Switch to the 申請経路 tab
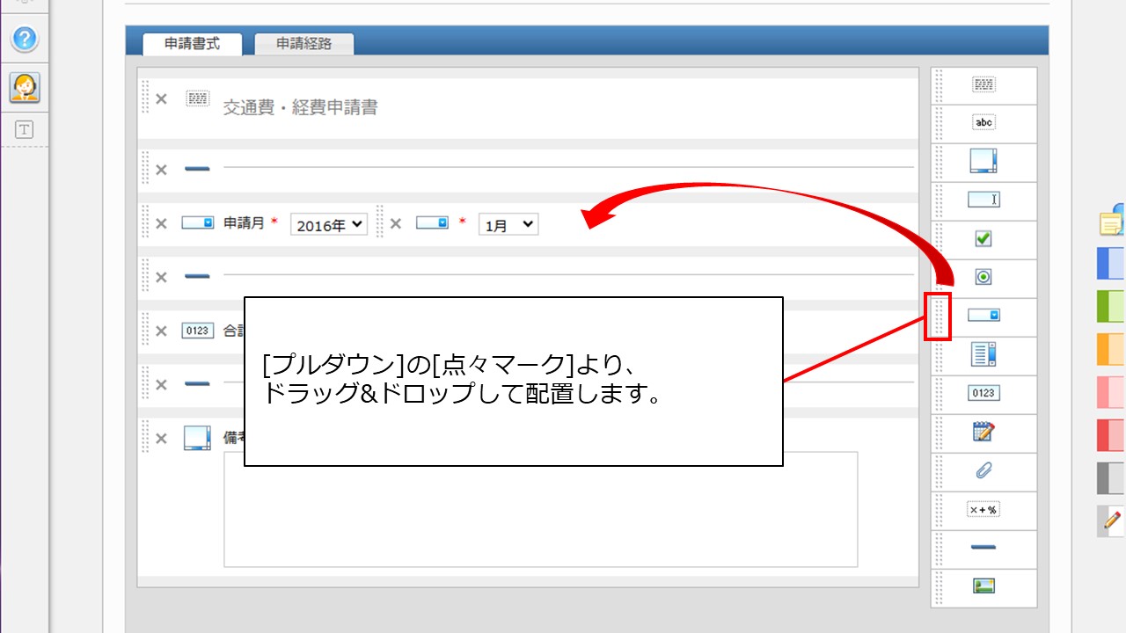1126x633 pixels. pyautogui.click(x=303, y=43)
